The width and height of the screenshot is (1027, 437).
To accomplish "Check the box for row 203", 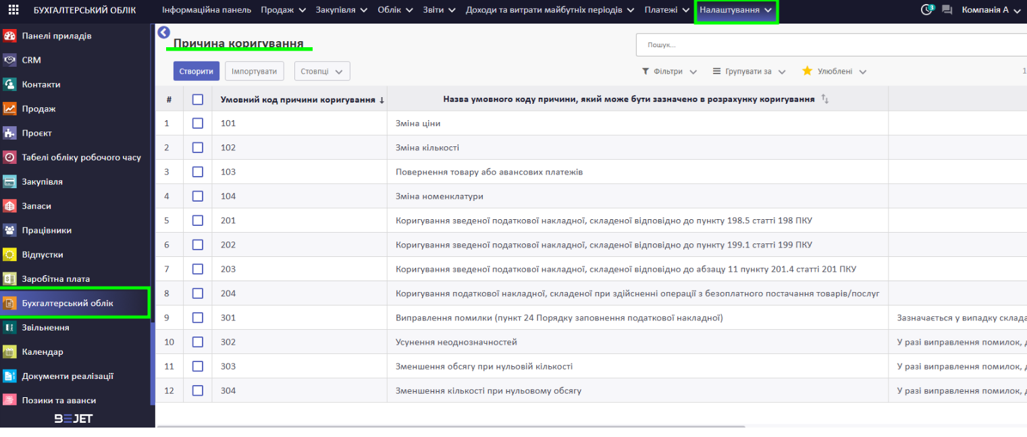I will pyautogui.click(x=197, y=269).
